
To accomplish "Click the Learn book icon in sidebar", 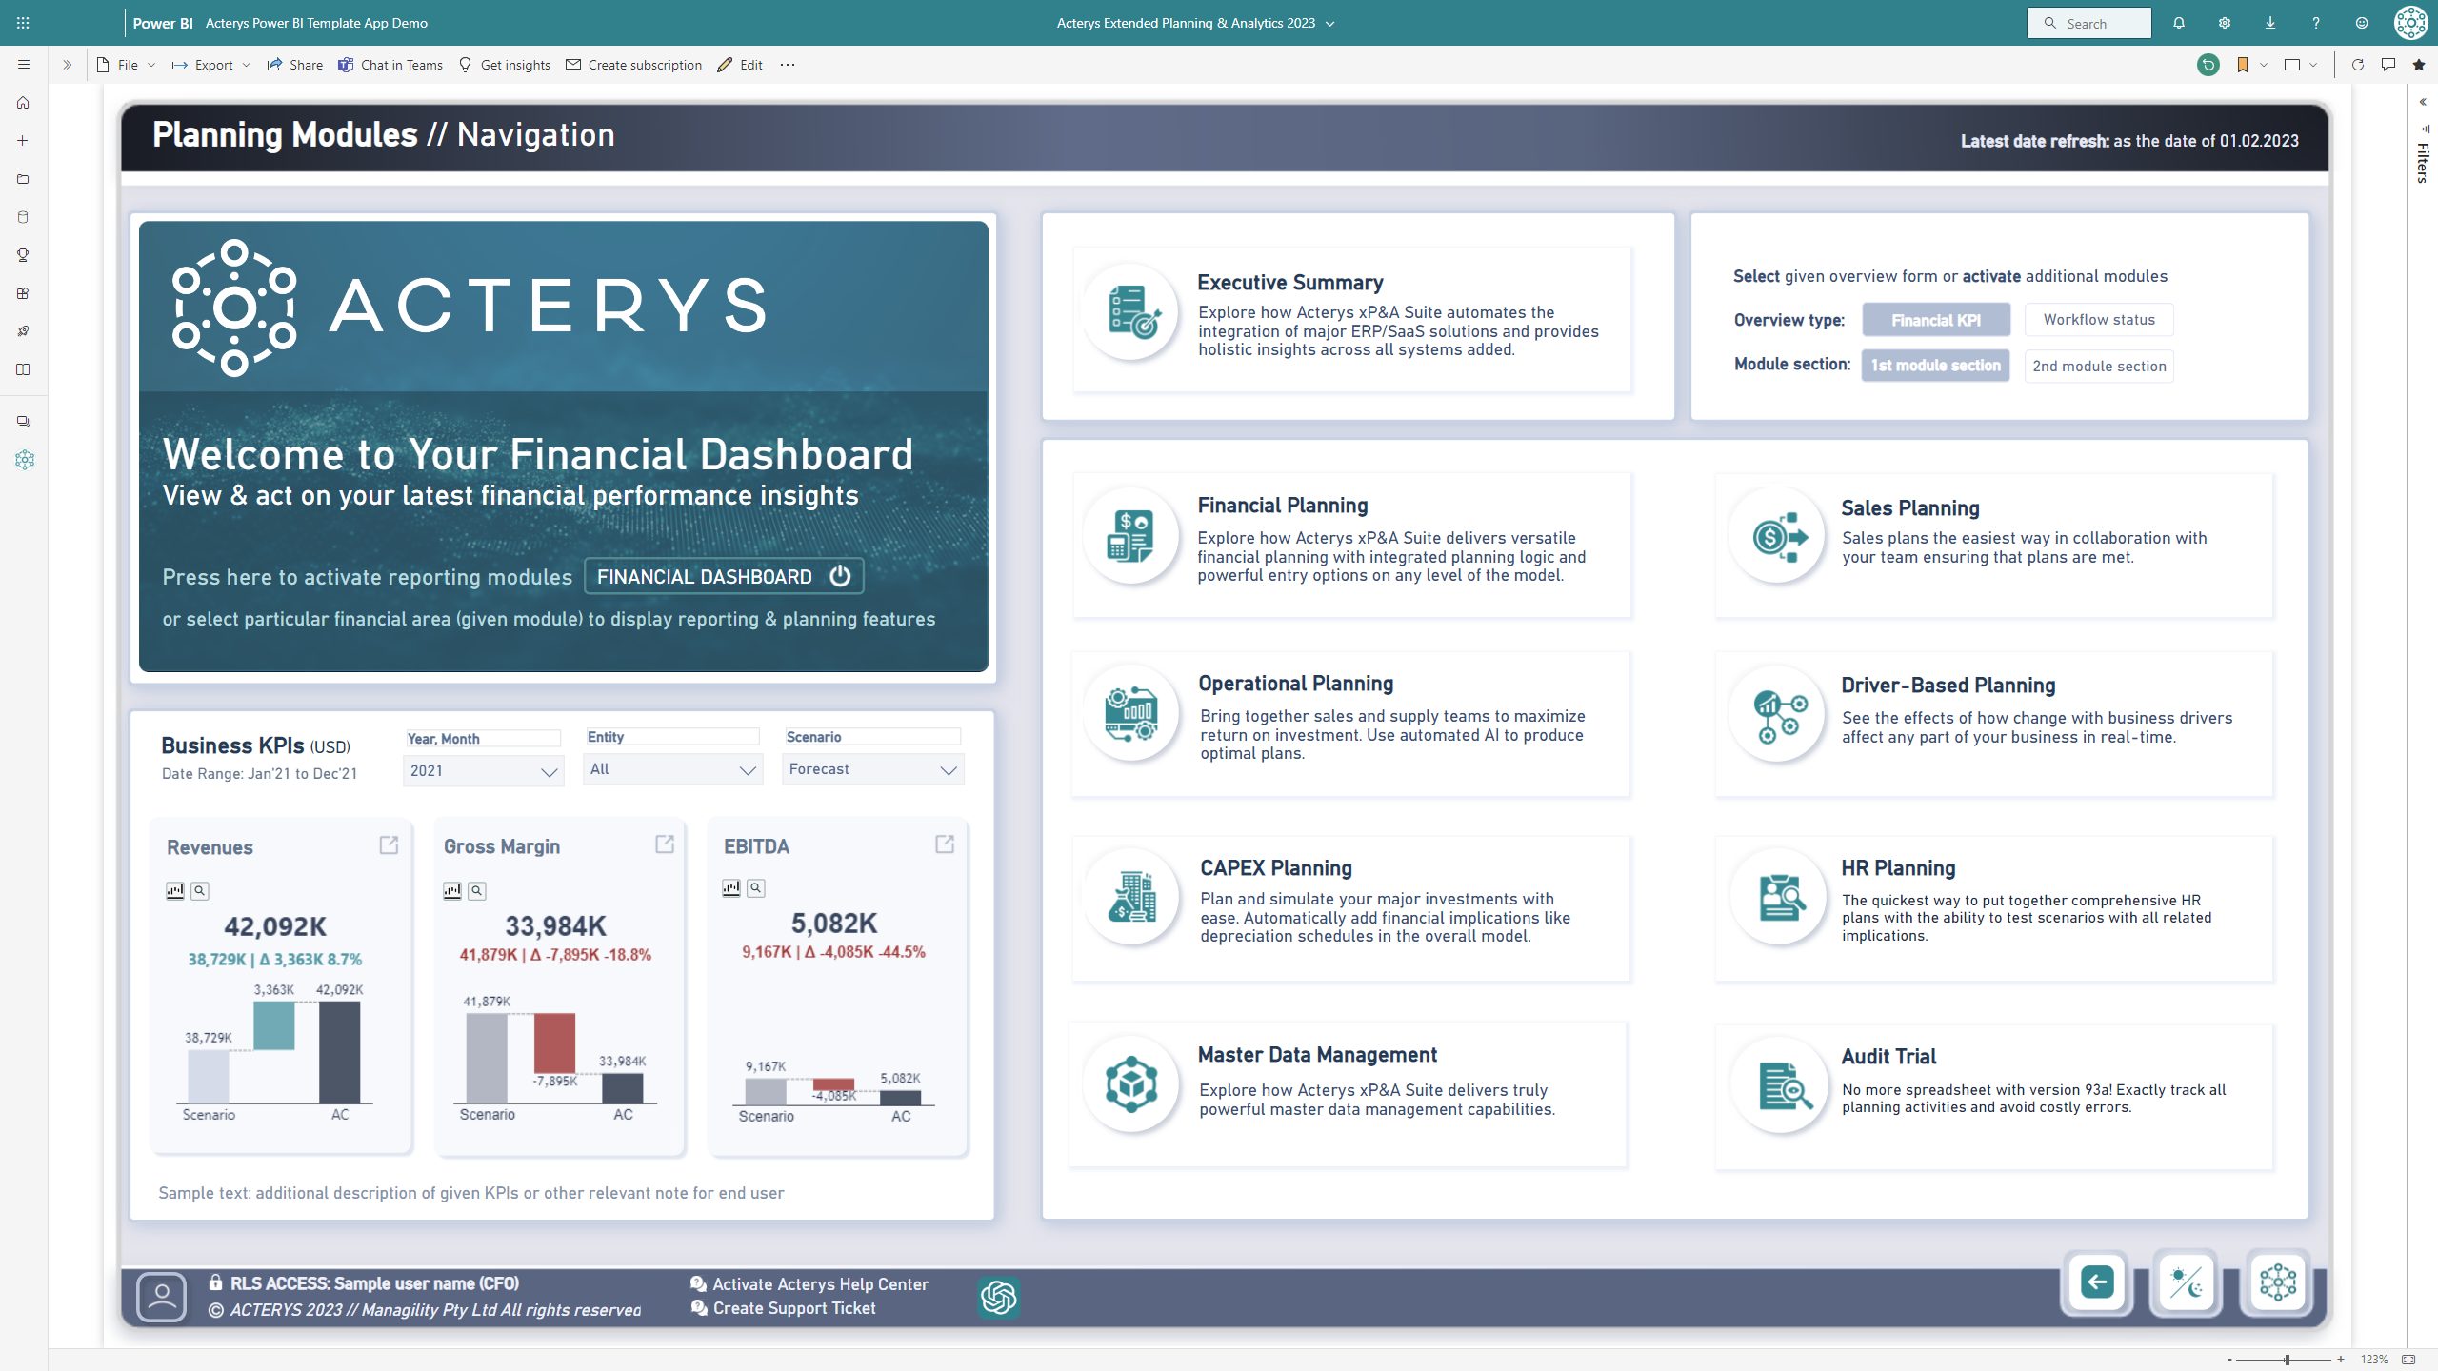I will point(23,369).
